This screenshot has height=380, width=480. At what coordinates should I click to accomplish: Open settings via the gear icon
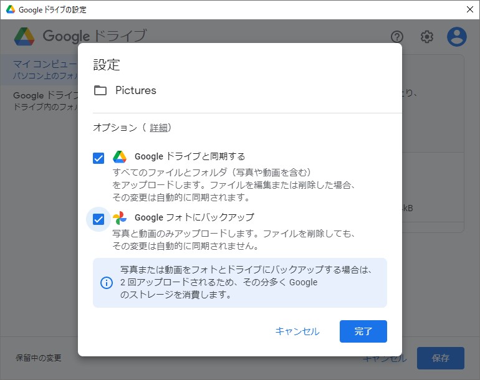[x=427, y=37]
